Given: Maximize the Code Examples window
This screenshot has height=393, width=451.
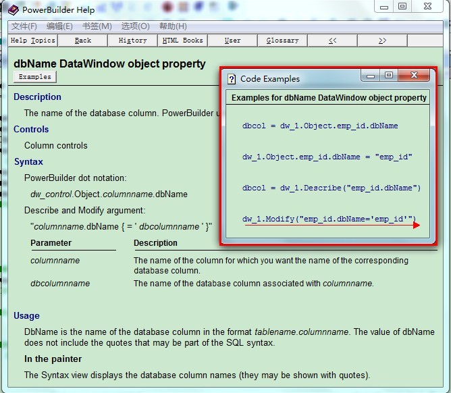Looking at the screenshot, I should pos(389,76).
